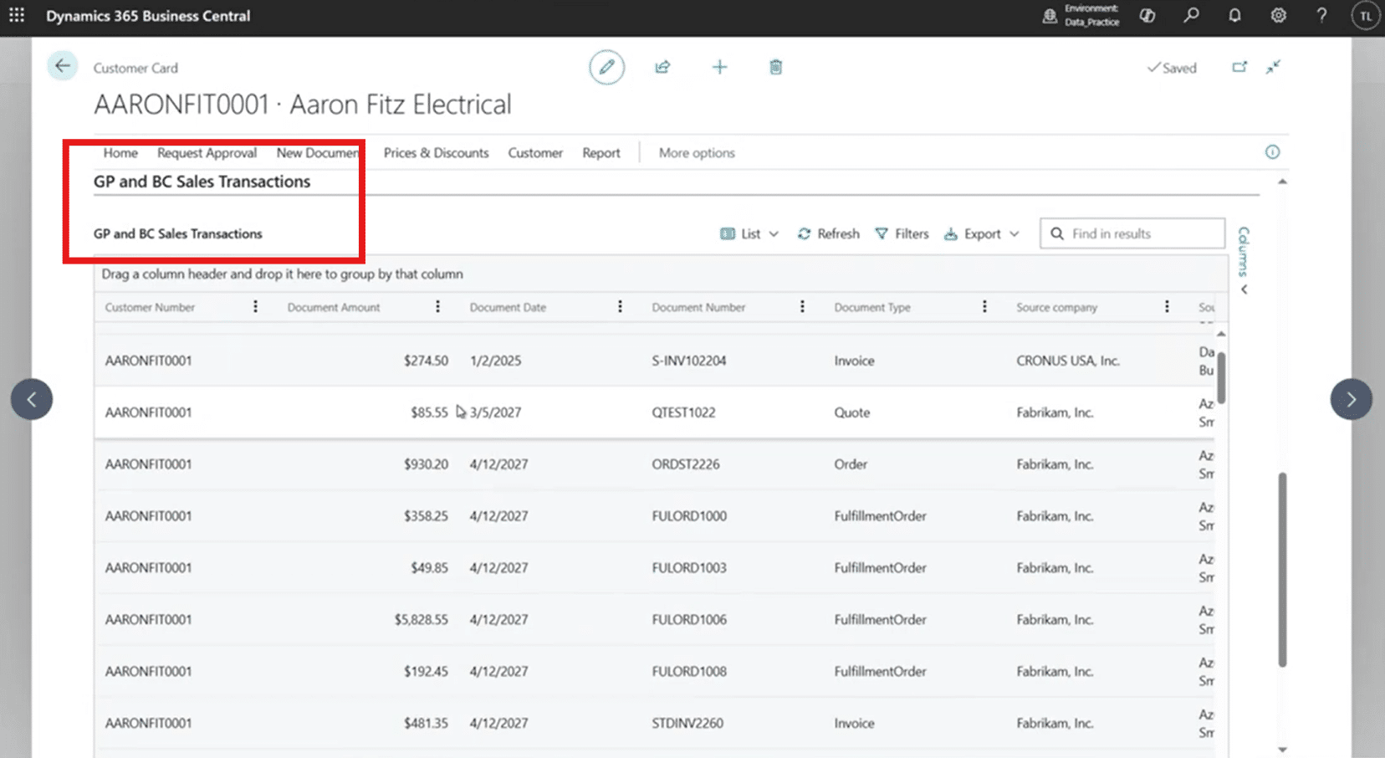Click the share icon in header

click(662, 67)
